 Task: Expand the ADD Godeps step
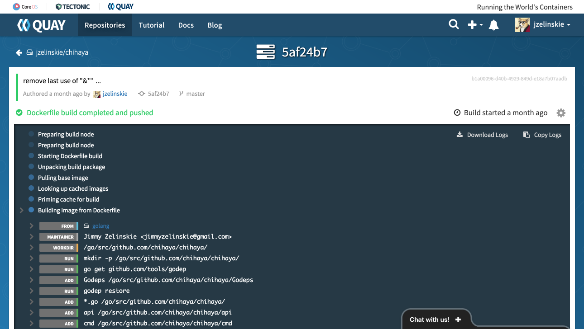coord(31,280)
